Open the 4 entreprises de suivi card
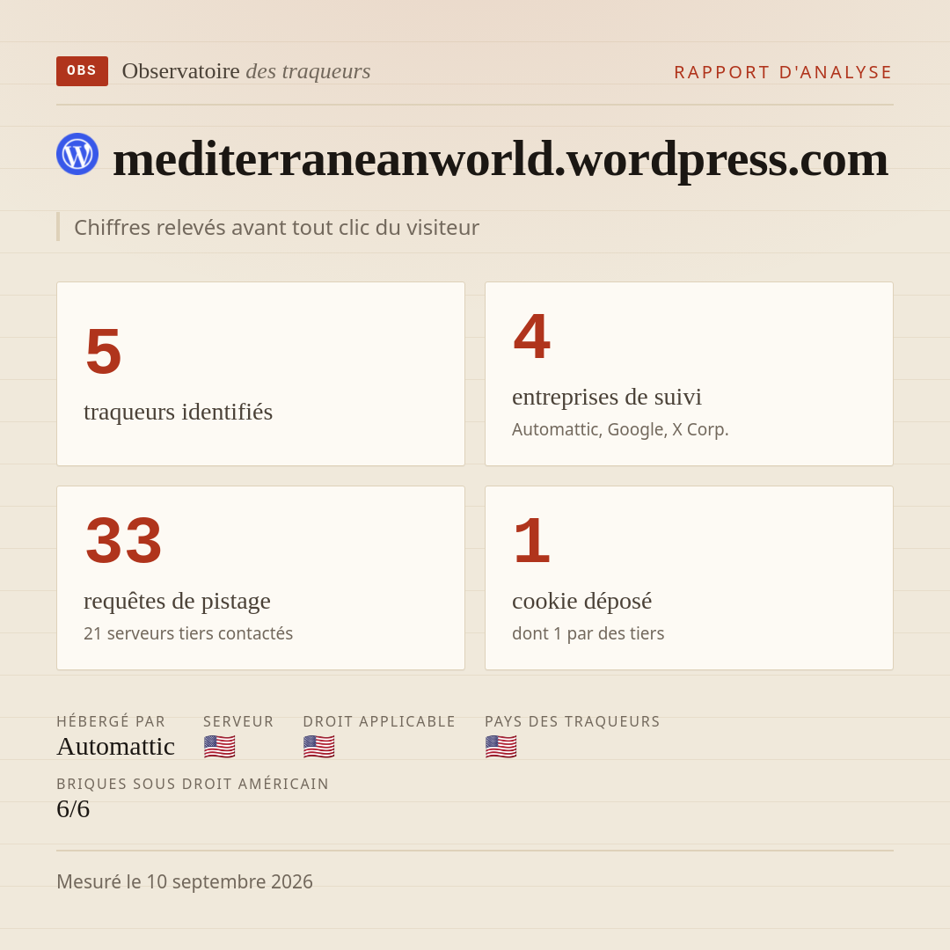950x950 pixels. 689,374
